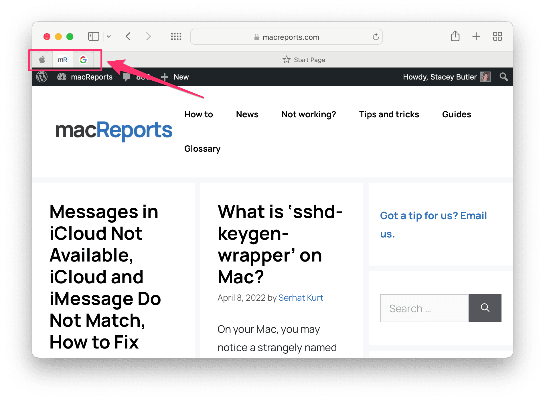Show all tabs with the grid overview icon
Screen dimensions: 545x400
click(497, 36)
